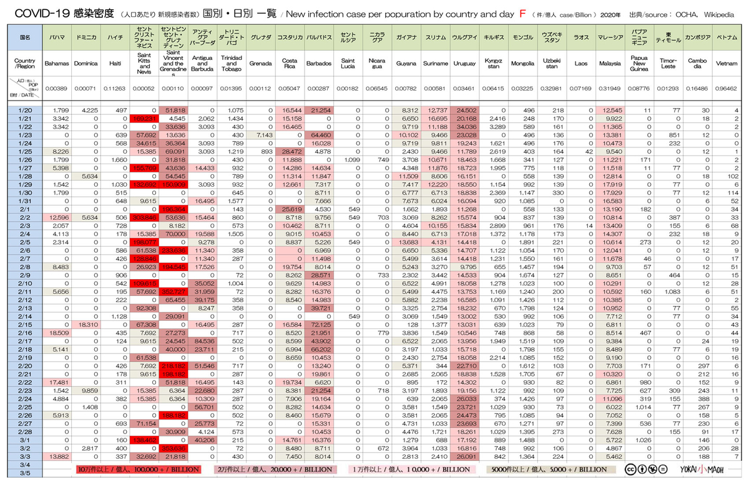749x482 pixels.
Task: Click the POP / DATE diagonal header cell
Action: [25, 88]
